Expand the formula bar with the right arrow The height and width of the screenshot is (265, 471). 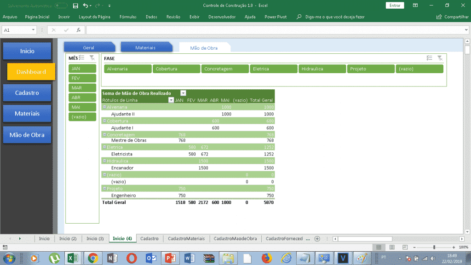466,30
